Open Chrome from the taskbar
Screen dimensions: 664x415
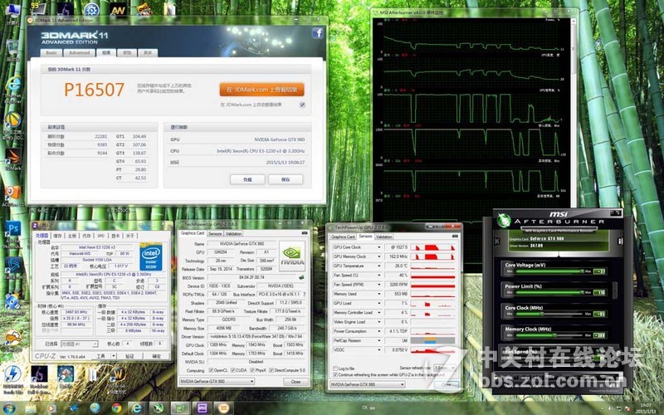(x=116, y=408)
